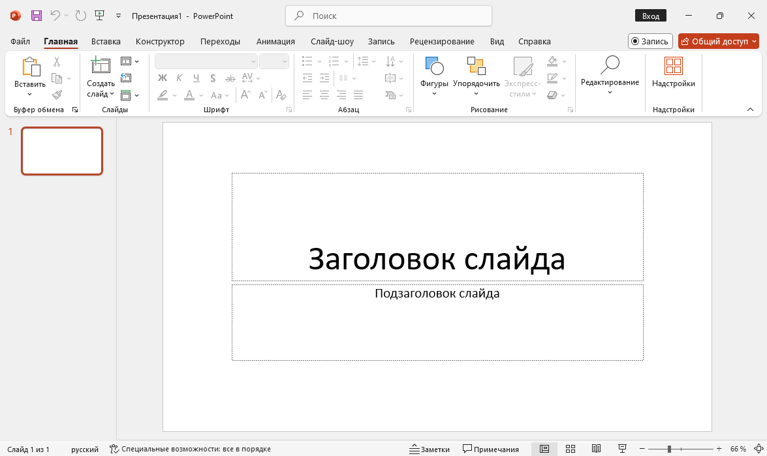Click the Вход sign-in button
The image size is (767, 456).
651,16
